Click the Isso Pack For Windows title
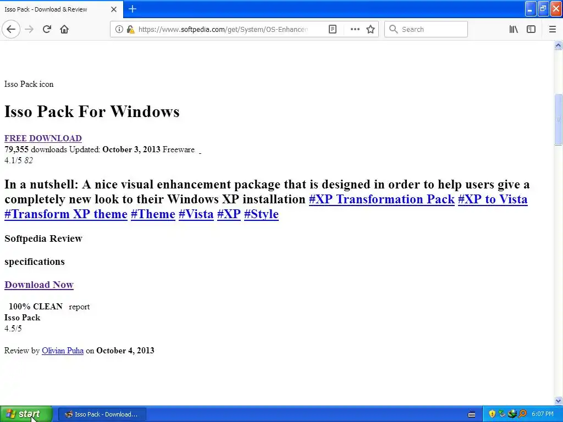Screen dimensions: 563x422 (92, 111)
